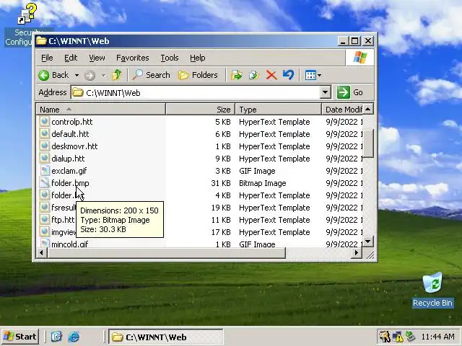Open the Views dropdown button
462x346 pixels.
[313, 75]
